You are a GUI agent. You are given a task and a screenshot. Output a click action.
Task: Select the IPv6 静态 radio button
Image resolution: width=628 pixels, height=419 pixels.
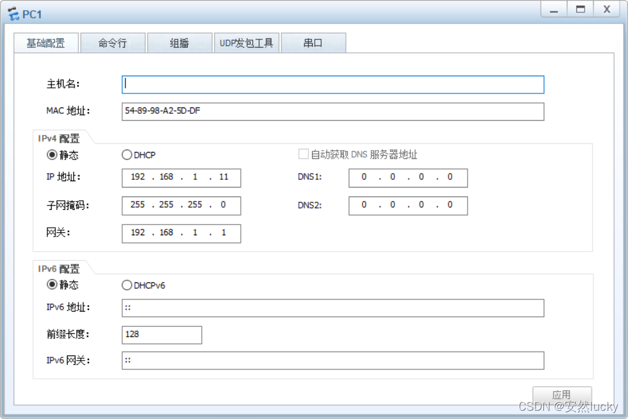[x=52, y=284]
